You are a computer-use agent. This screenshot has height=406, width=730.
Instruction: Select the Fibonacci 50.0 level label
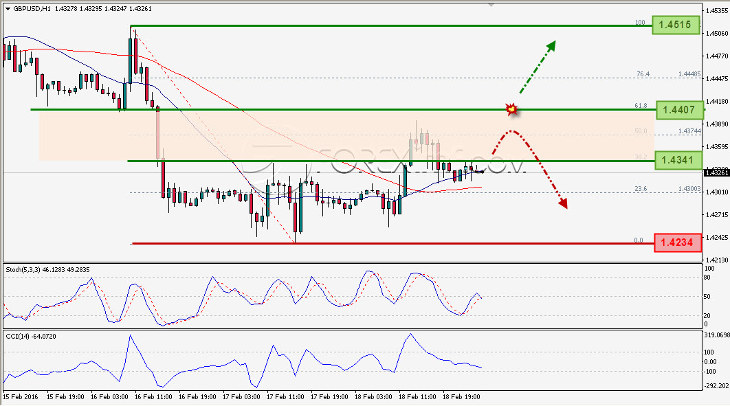tap(641, 131)
